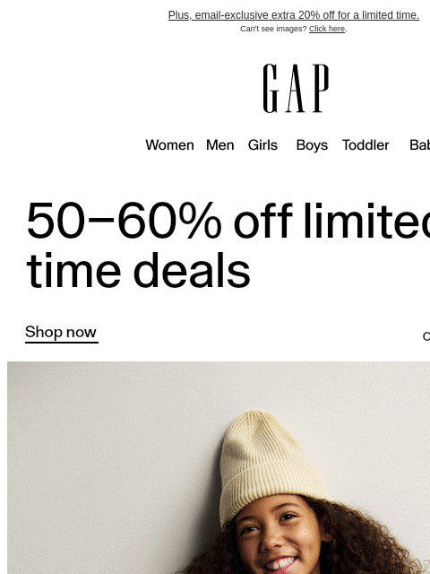The height and width of the screenshot is (574, 430).
Task: Go to the Men category
Action: pos(220,145)
